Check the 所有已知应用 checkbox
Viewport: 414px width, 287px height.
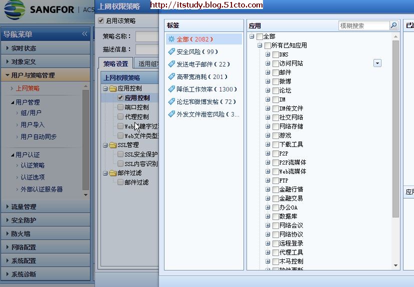point(267,45)
